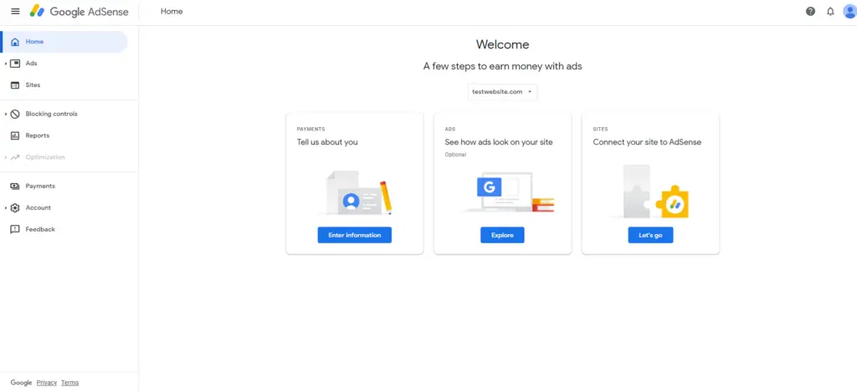Click the Reports chart icon
This screenshot has height=392, width=857.
[x=15, y=135]
